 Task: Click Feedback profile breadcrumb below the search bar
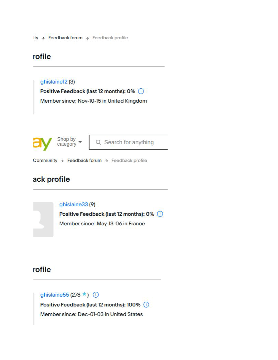tap(129, 161)
